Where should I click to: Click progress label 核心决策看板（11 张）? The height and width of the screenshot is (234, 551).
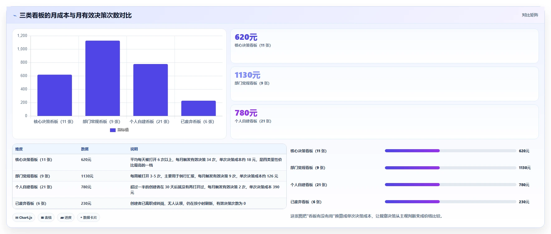(309, 151)
